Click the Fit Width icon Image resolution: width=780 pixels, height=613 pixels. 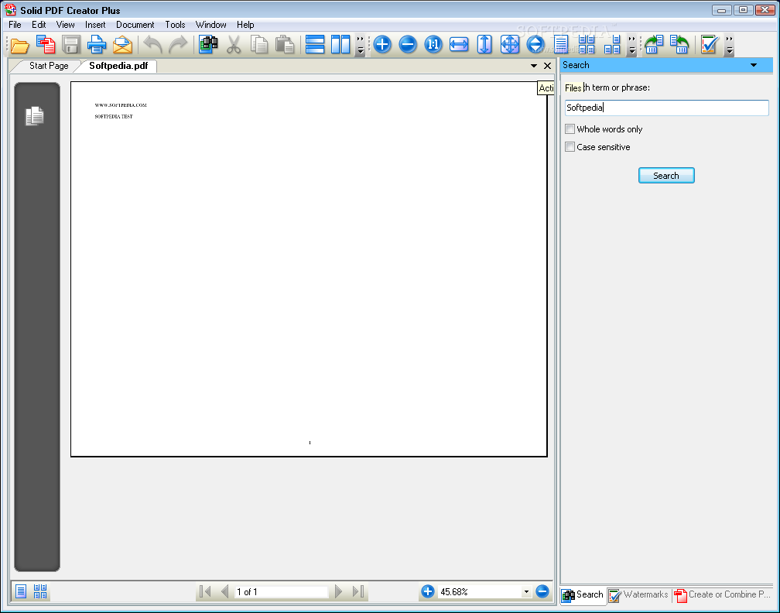459,45
